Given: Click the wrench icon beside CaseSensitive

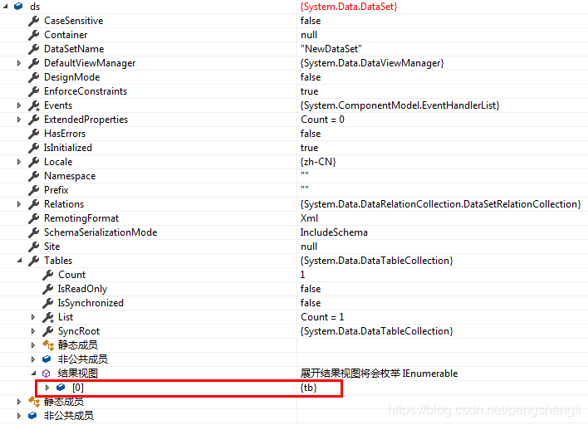Looking at the screenshot, I should click(x=34, y=21).
